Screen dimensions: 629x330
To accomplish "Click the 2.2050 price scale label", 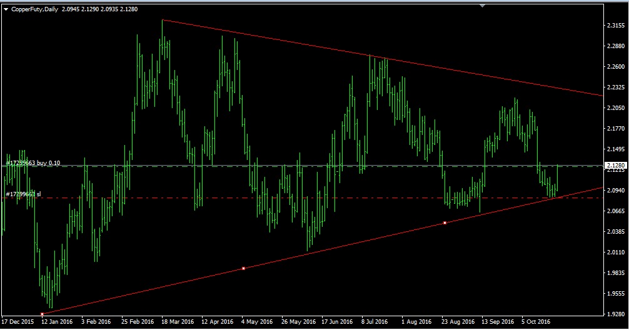I will (615, 108).
